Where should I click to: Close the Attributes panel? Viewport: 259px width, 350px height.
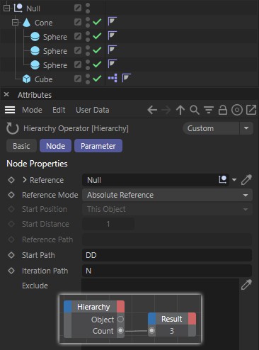click(x=6, y=94)
